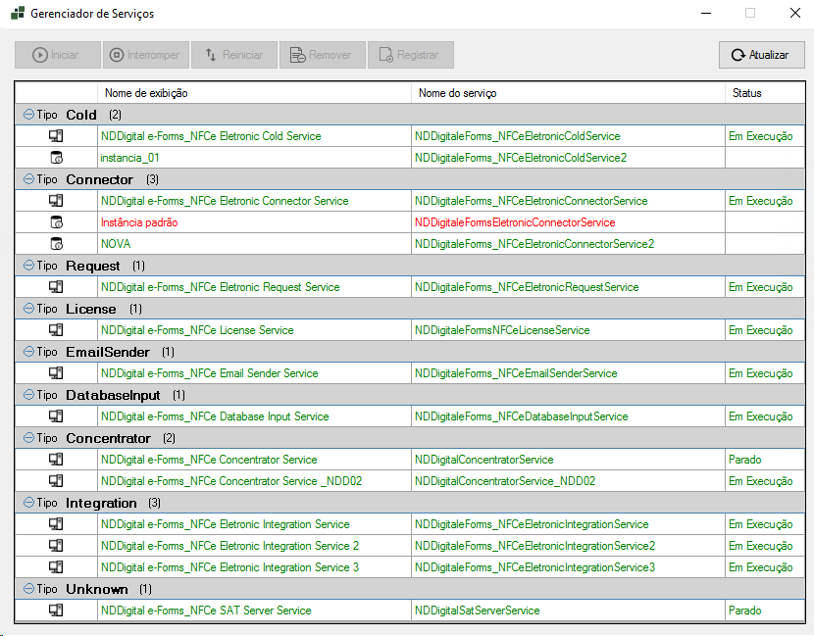Screen dimensions: 814x636
Task: Collapse the Cold type group
Action: tap(27, 115)
